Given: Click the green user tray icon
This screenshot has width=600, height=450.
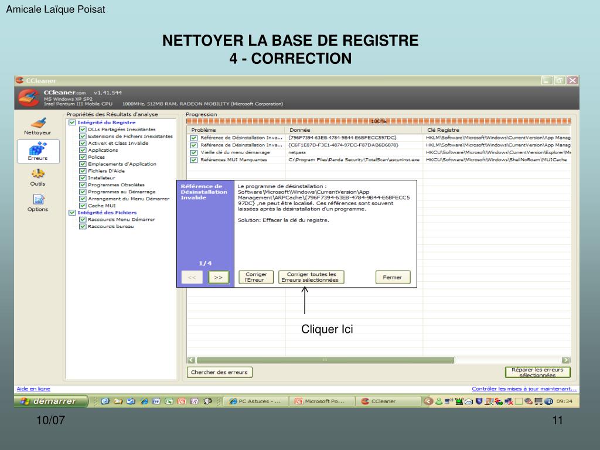Looking at the screenshot, I should (439, 401).
